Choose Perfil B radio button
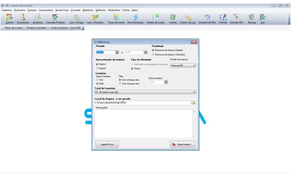This screenshot has width=291, height=182. pyautogui.click(x=97, y=68)
